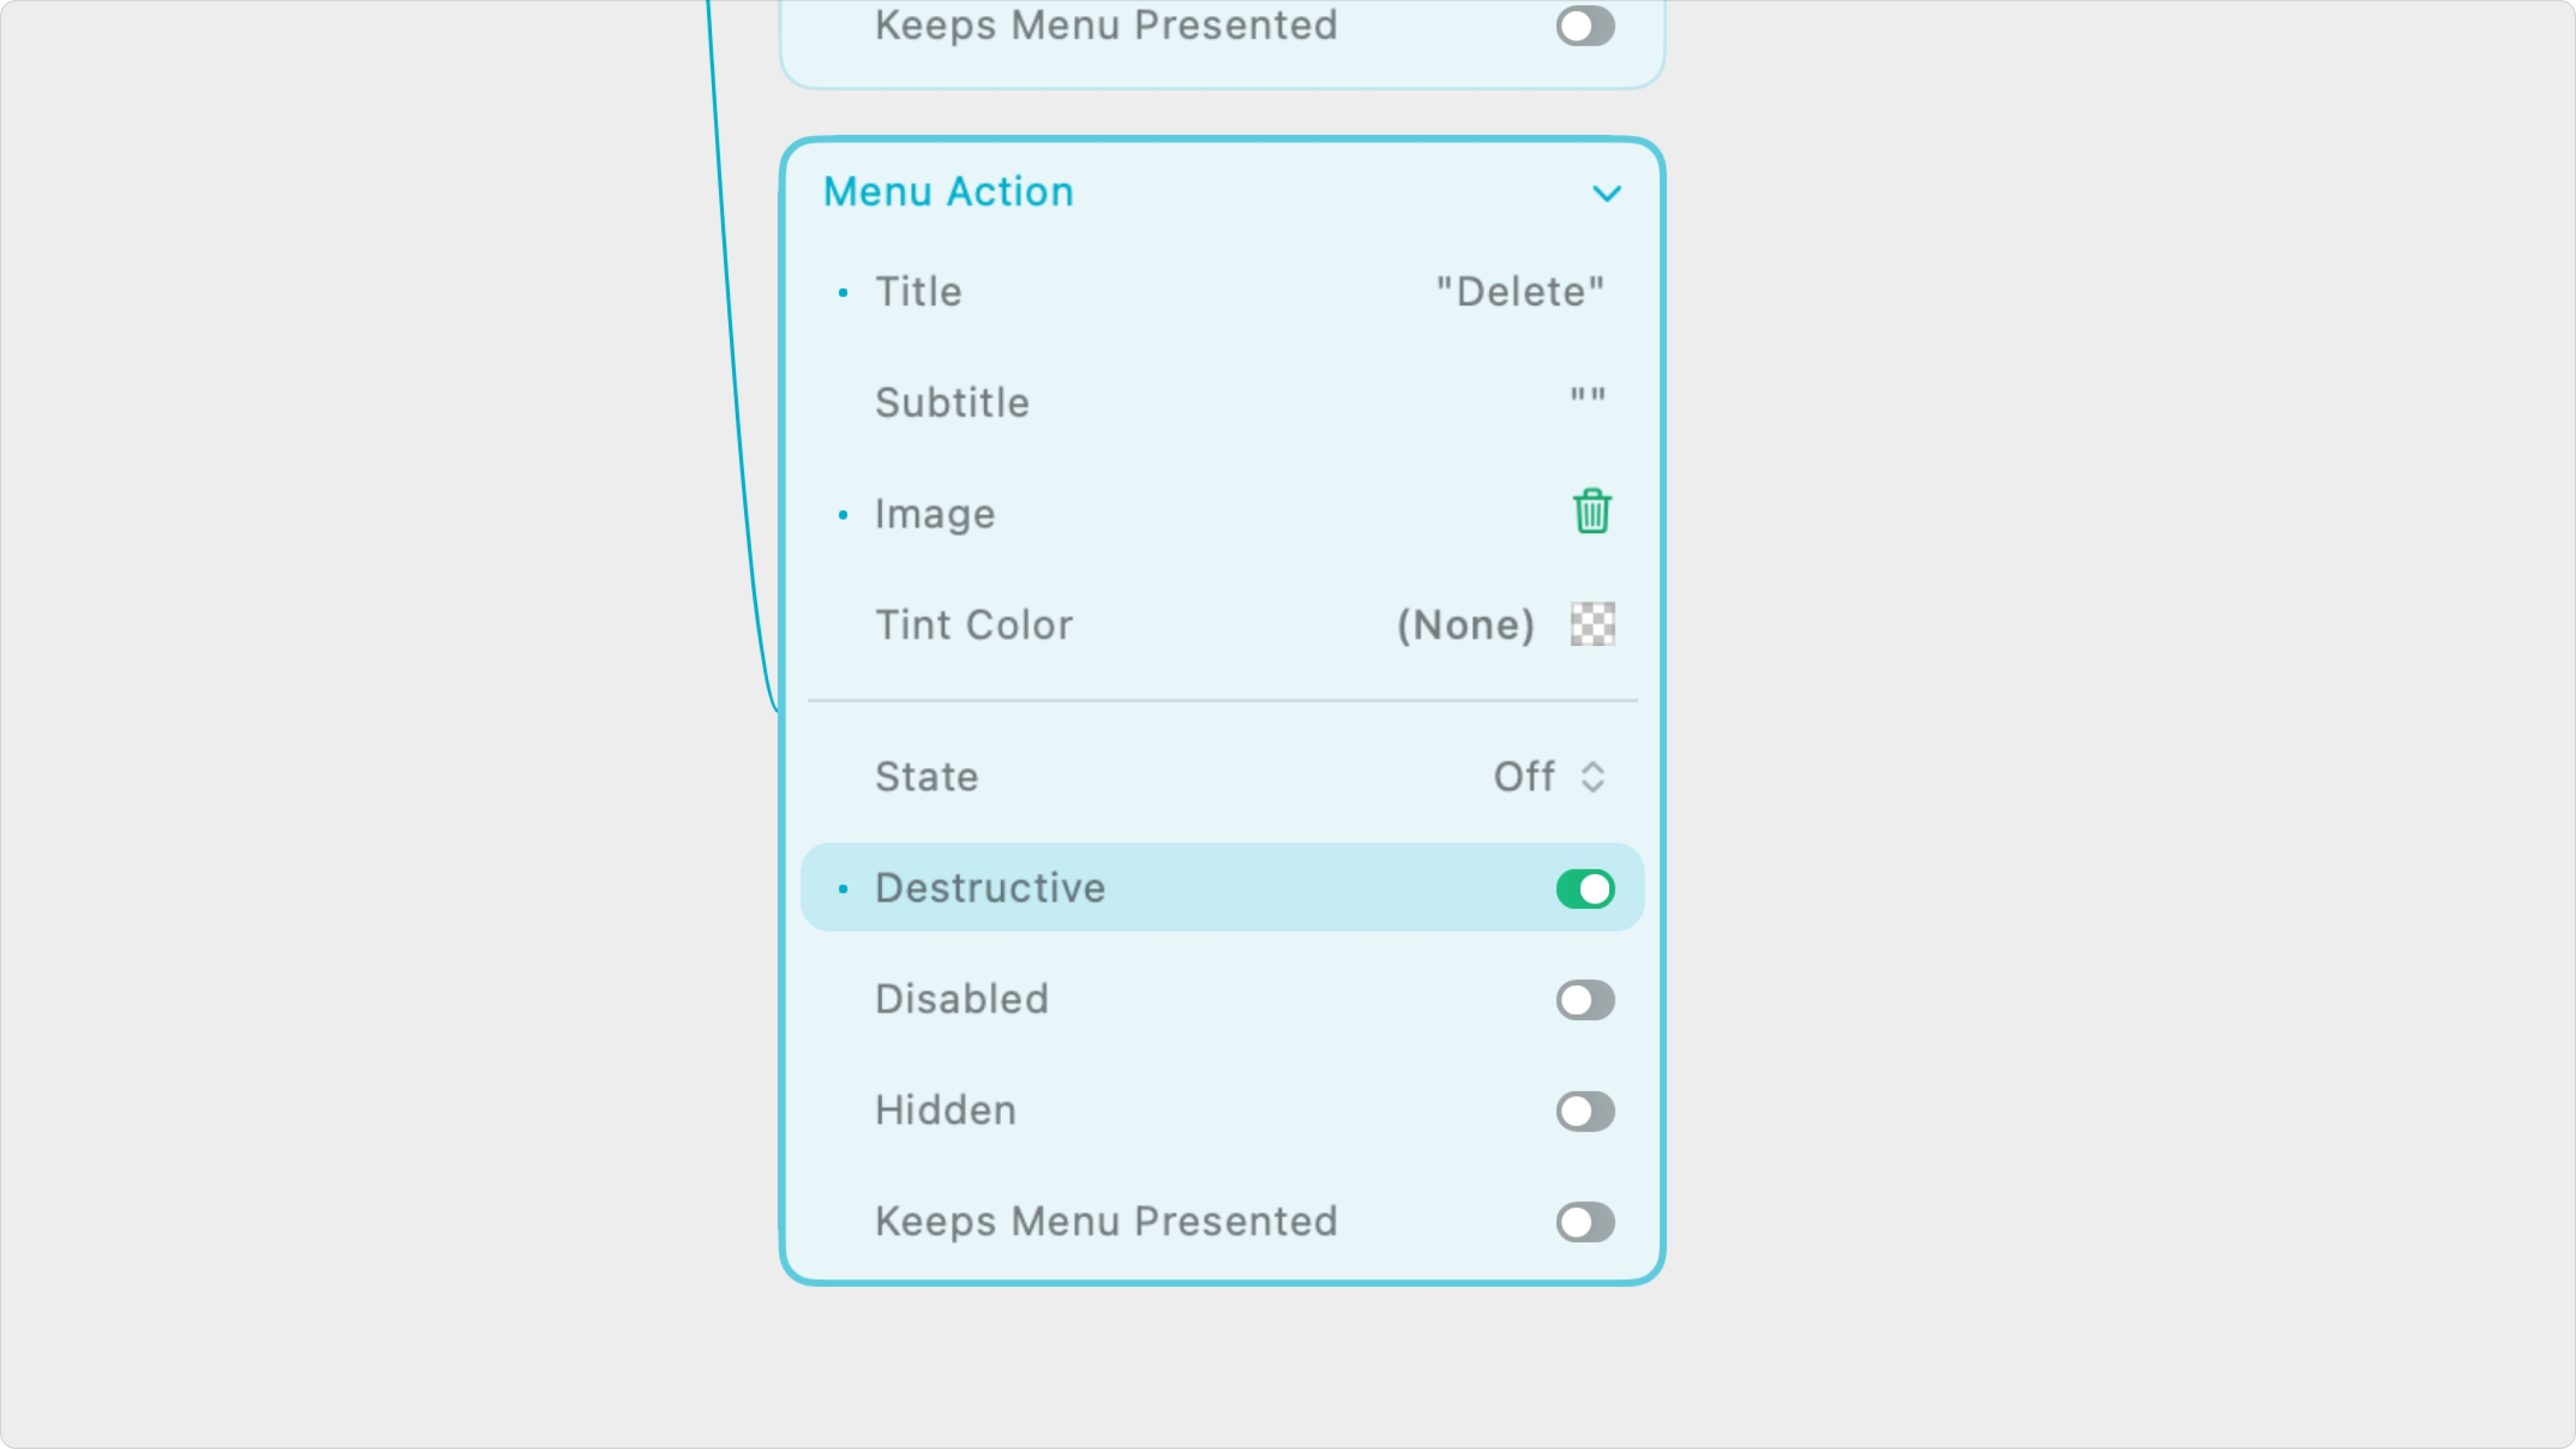The width and height of the screenshot is (2576, 1449).
Task: Collapse the Menu Action section chevron
Action: click(1606, 193)
